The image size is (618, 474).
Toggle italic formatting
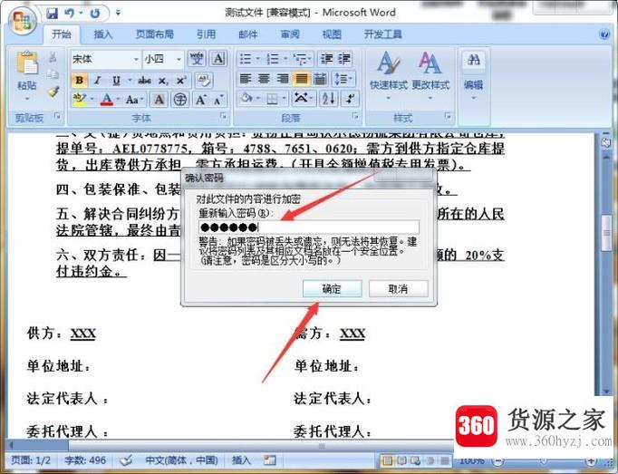(97, 81)
